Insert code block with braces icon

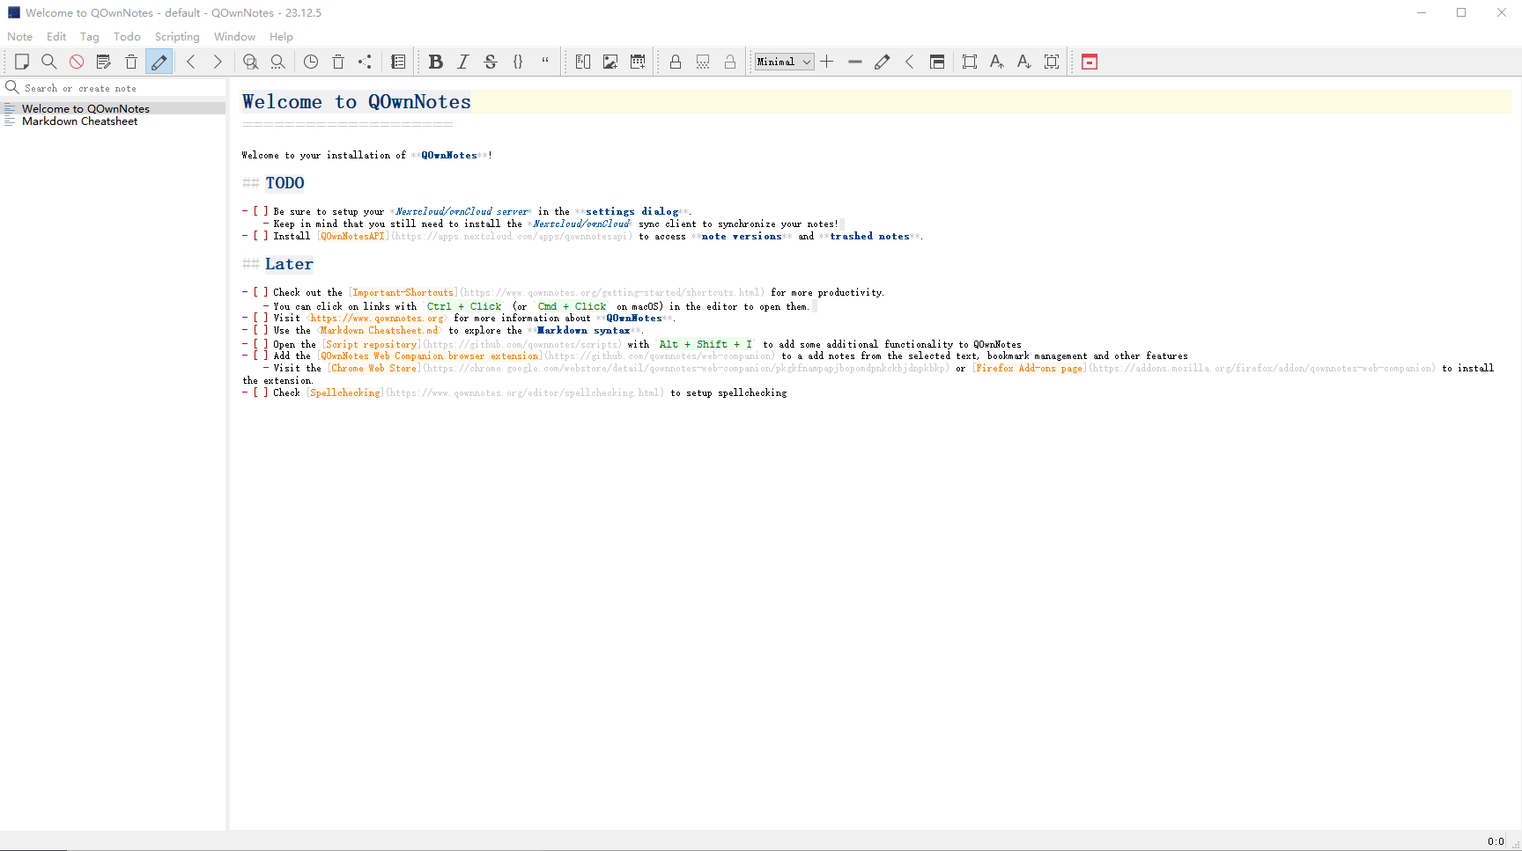[x=518, y=62]
